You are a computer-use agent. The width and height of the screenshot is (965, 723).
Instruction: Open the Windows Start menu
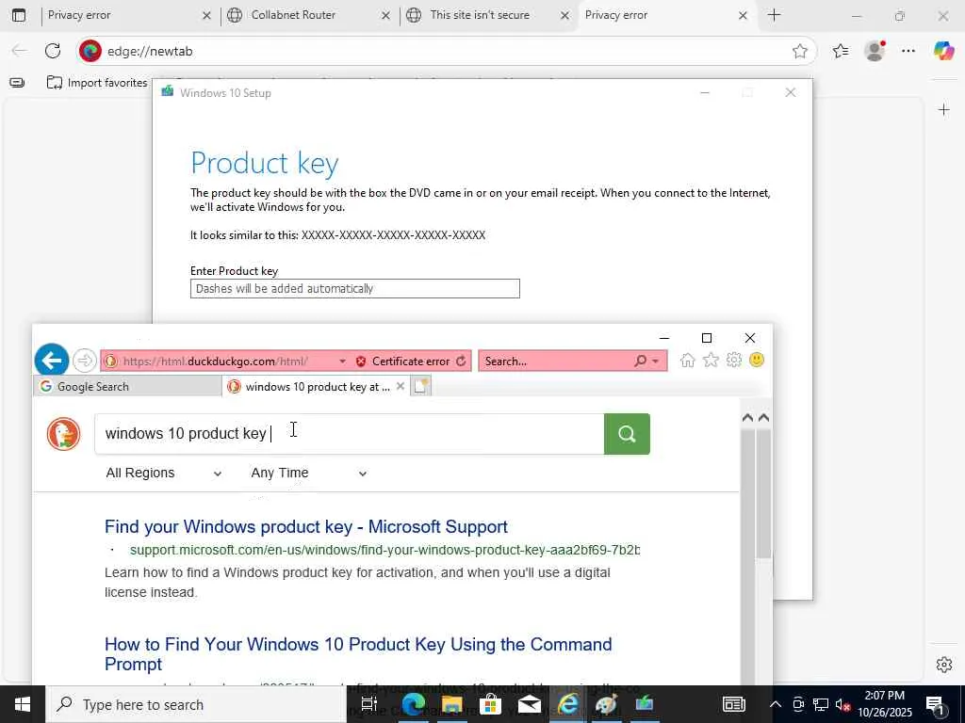(23, 704)
